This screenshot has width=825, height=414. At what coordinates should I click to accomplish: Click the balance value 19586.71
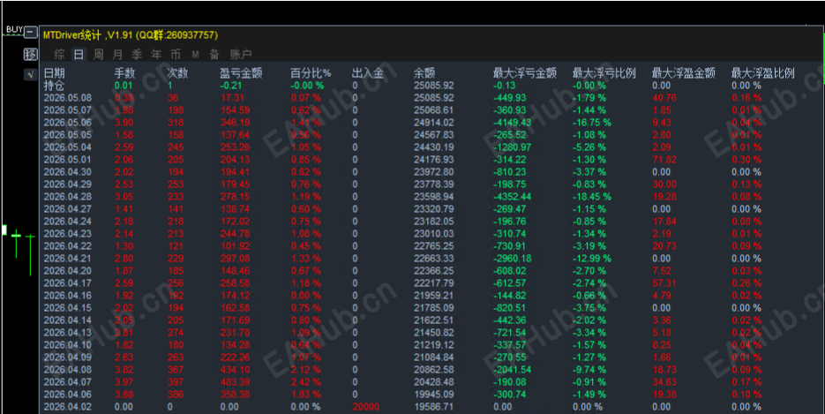click(x=433, y=407)
